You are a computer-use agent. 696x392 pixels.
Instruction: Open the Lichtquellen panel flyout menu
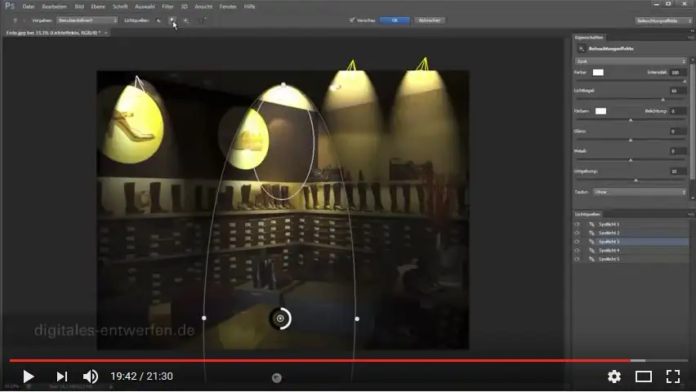pos(690,215)
